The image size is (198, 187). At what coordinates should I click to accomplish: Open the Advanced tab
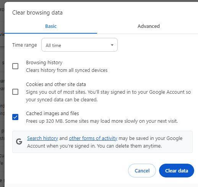(149, 26)
